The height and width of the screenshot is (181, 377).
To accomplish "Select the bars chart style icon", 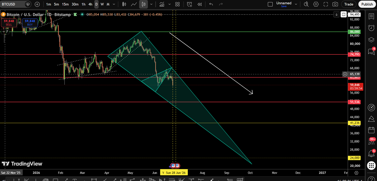I will pos(124,4).
